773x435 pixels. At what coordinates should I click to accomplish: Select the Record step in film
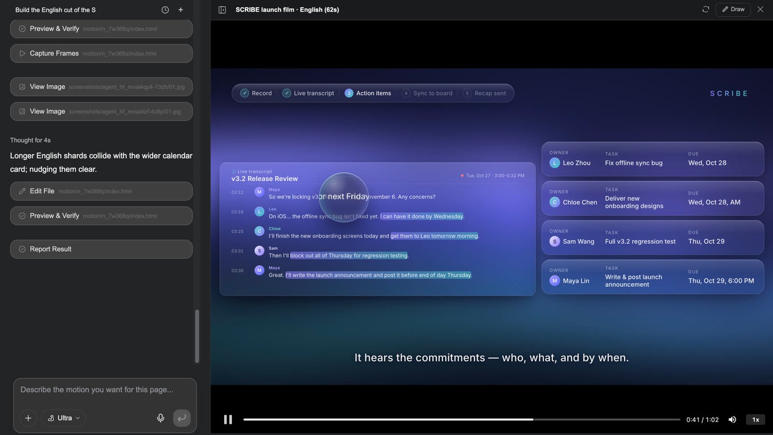click(x=256, y=93)
